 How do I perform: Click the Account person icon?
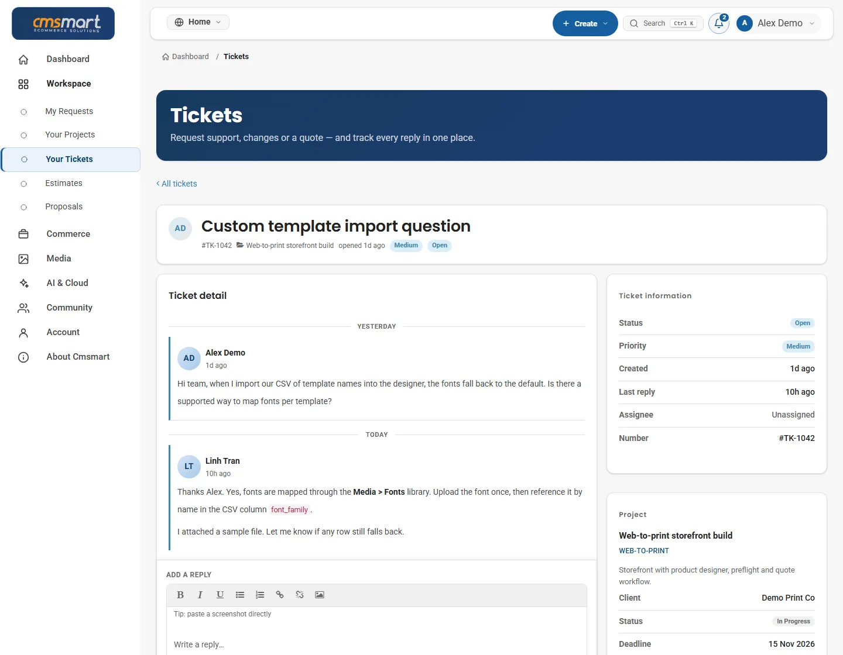pos(23,332)
